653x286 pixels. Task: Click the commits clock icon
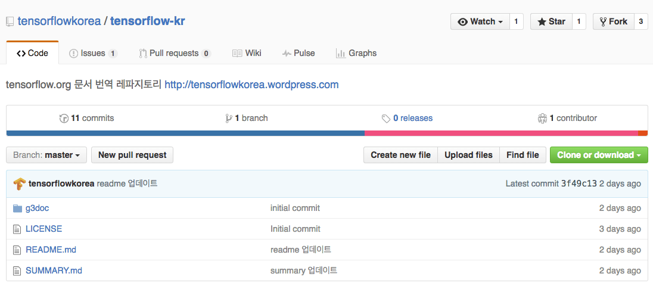coord(64,119)
